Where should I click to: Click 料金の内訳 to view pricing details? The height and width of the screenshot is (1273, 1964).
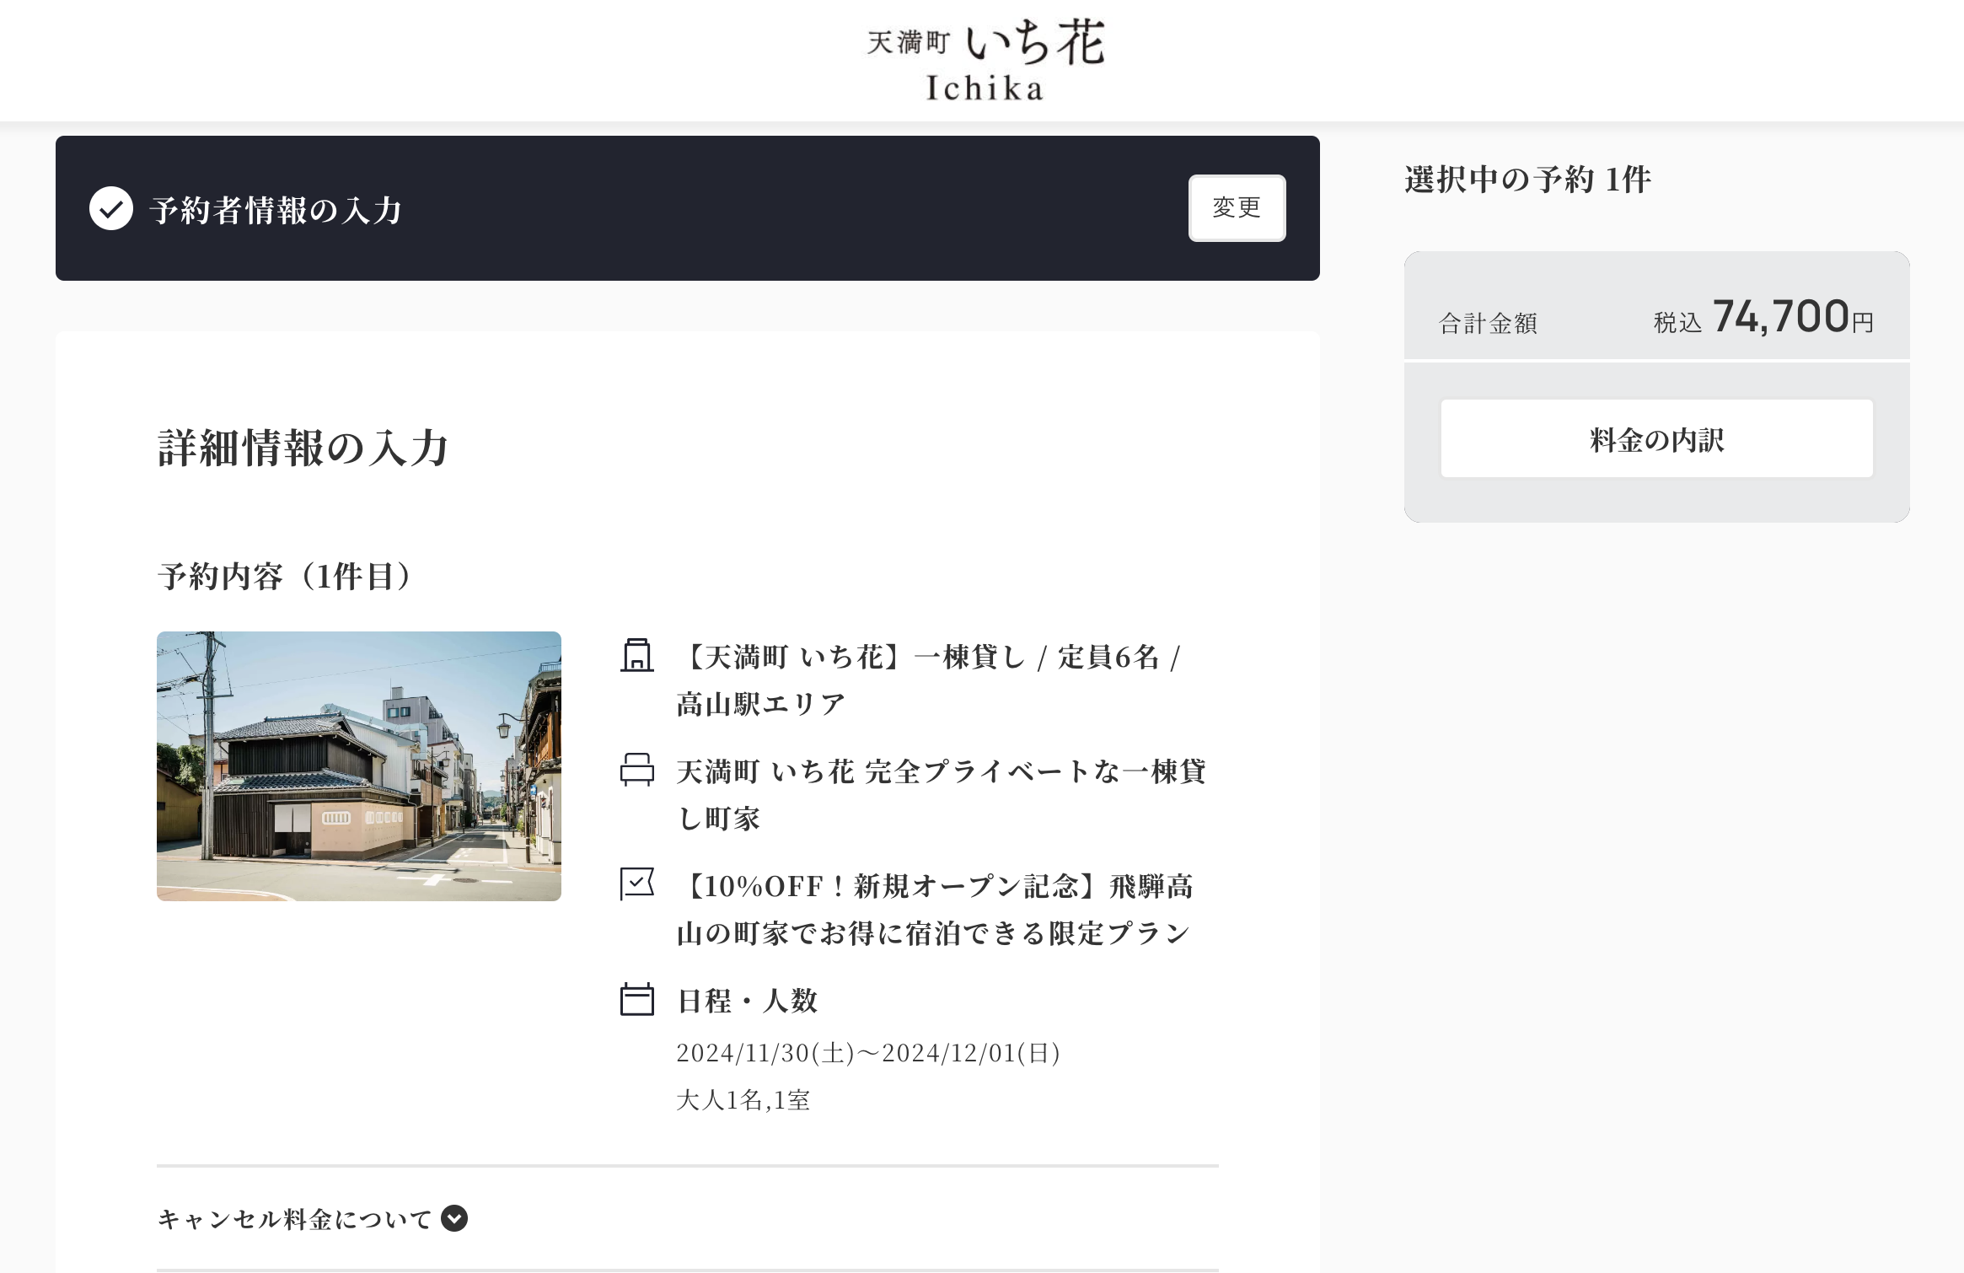tap(1655, 438)
